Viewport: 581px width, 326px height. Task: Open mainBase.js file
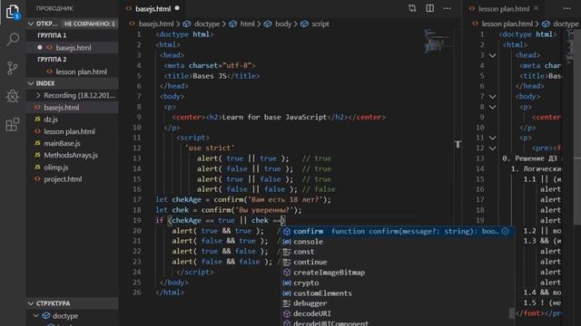pos(73,143)
